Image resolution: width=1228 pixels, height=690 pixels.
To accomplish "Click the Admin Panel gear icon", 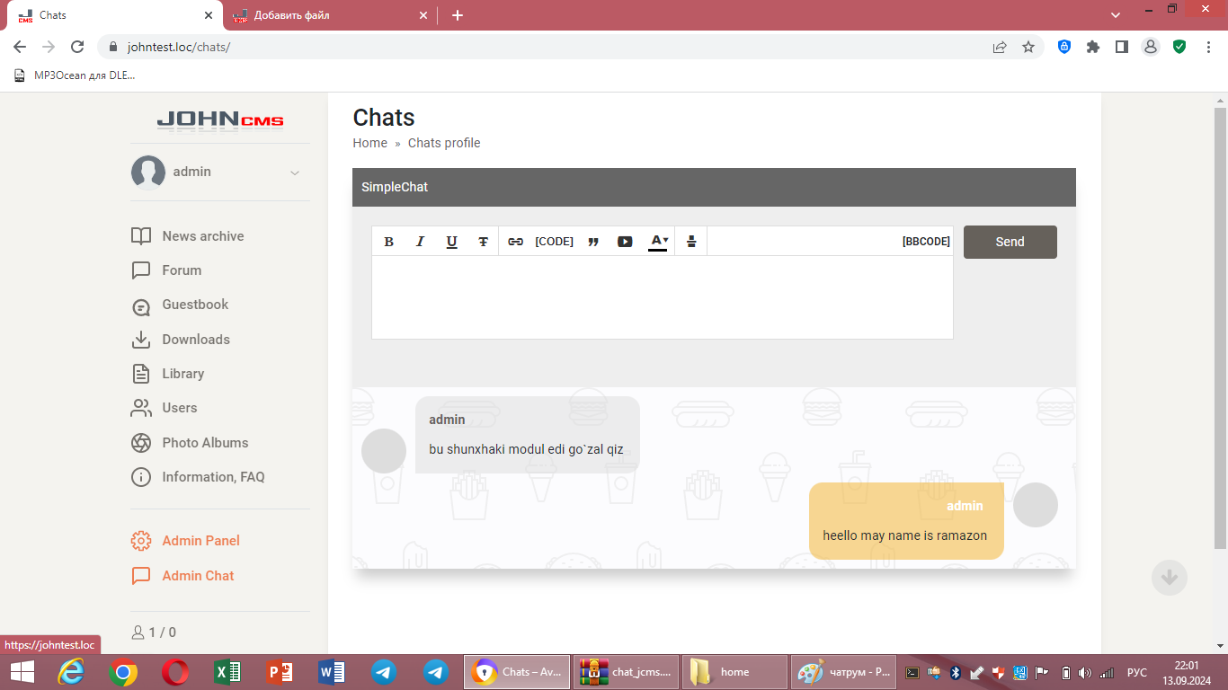I will point(141,541).
